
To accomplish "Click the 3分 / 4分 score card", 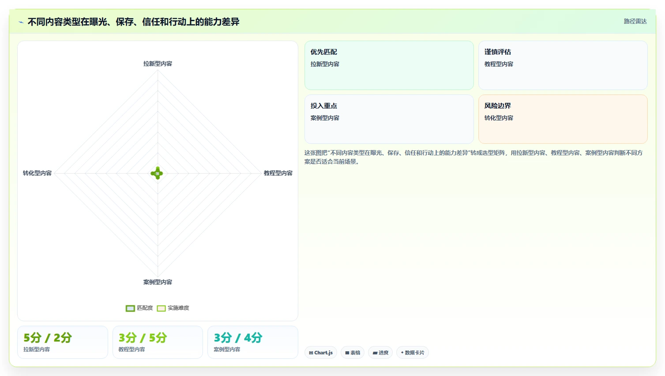I will 253,342.
